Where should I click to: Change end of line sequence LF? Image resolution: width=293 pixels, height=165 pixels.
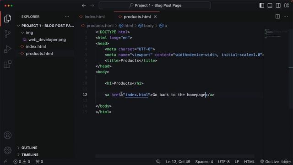tap(237, 162)
